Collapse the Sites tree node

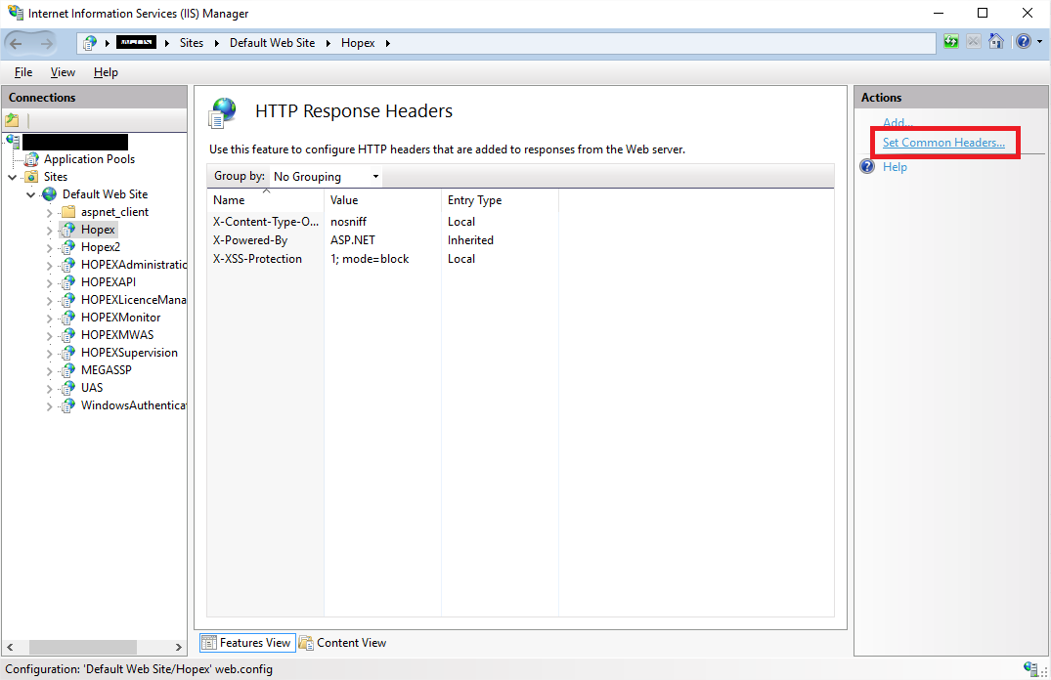(x=13, y=177)
